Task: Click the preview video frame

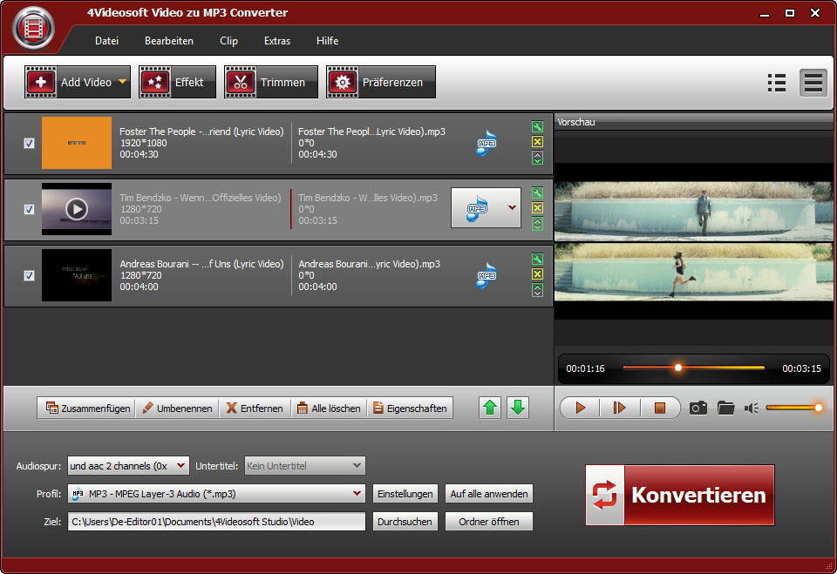Action: pos(693,240)
